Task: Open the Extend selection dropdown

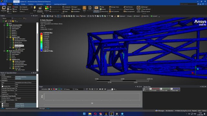Action: click(137, 16)
